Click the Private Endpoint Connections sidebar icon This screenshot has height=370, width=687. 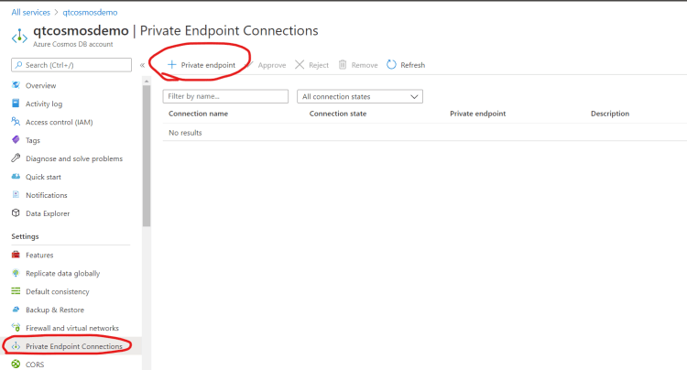click(x=16, y=346)
